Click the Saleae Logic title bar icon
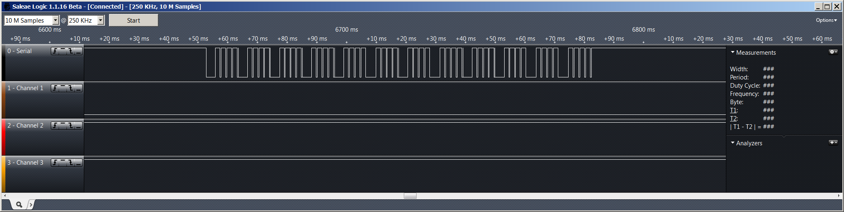This screenshot has width=844, height=212. tap(7, 7)
